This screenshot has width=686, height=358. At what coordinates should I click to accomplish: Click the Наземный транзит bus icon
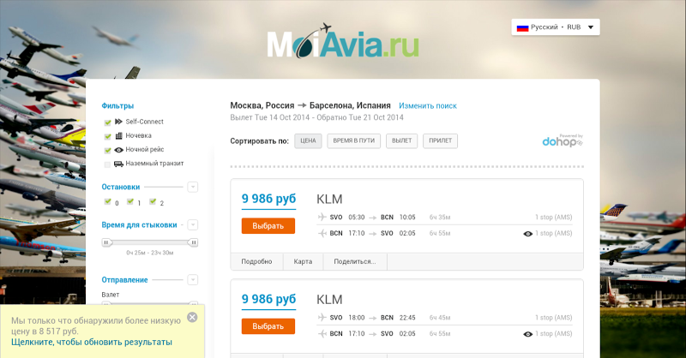[x=118, y=163]
